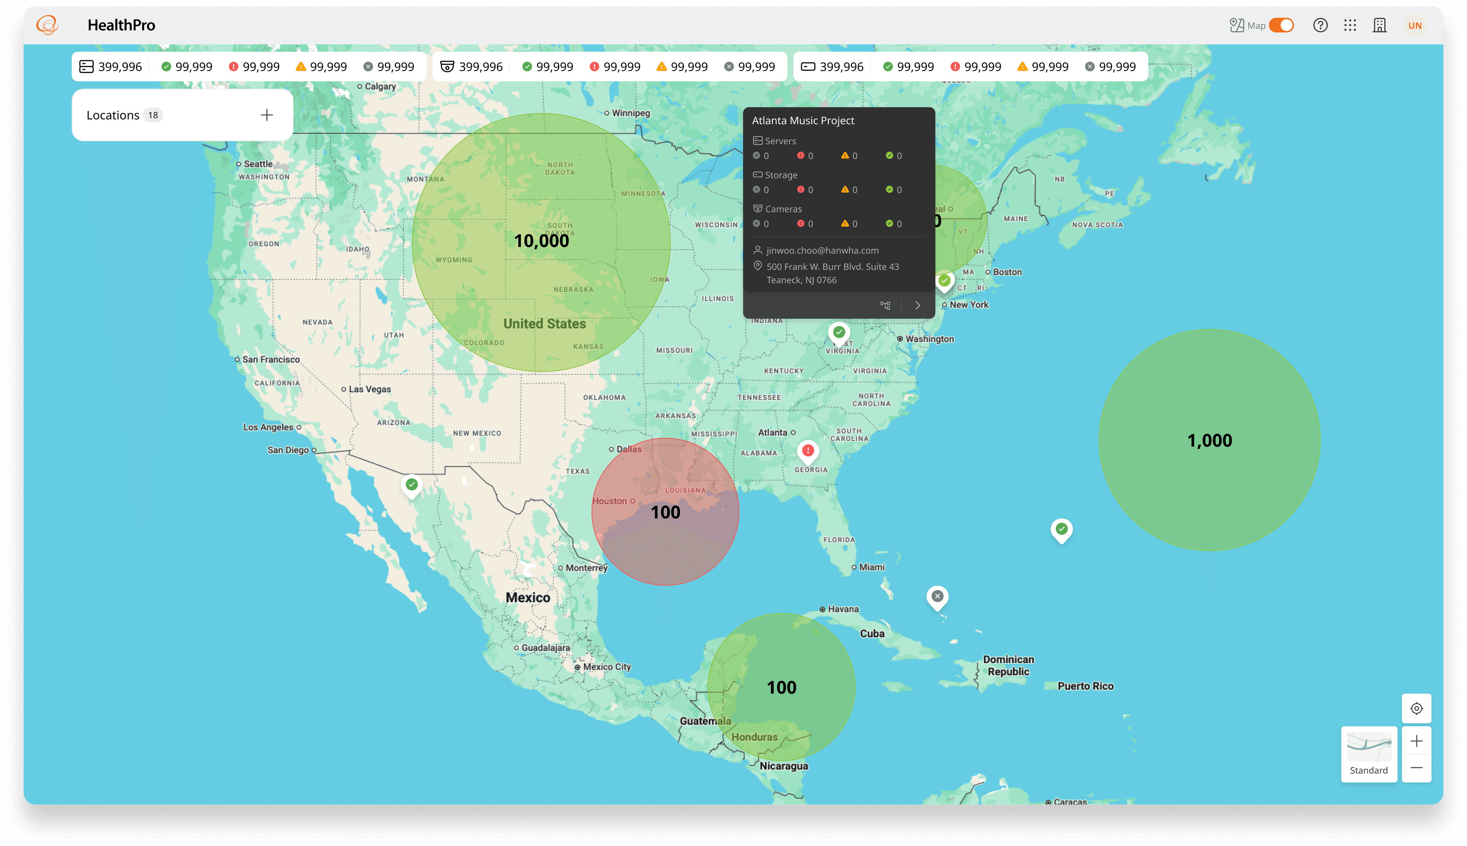Zoom in the map with plus
The image size is (1467, 846).
click(x=1417, y=741)
